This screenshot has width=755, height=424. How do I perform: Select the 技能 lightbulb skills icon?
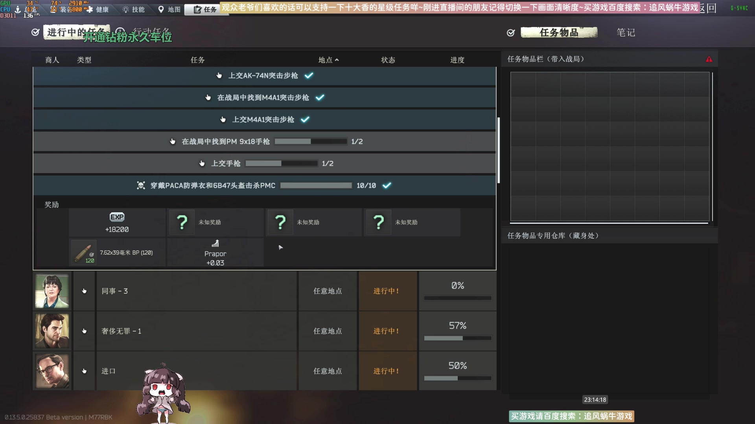tap(125, 9)
